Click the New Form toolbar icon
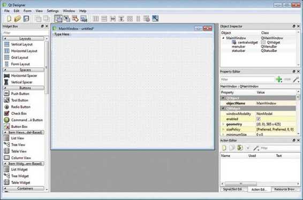The width and height of the screenshot is (303, 200). [x=9, y=19]
